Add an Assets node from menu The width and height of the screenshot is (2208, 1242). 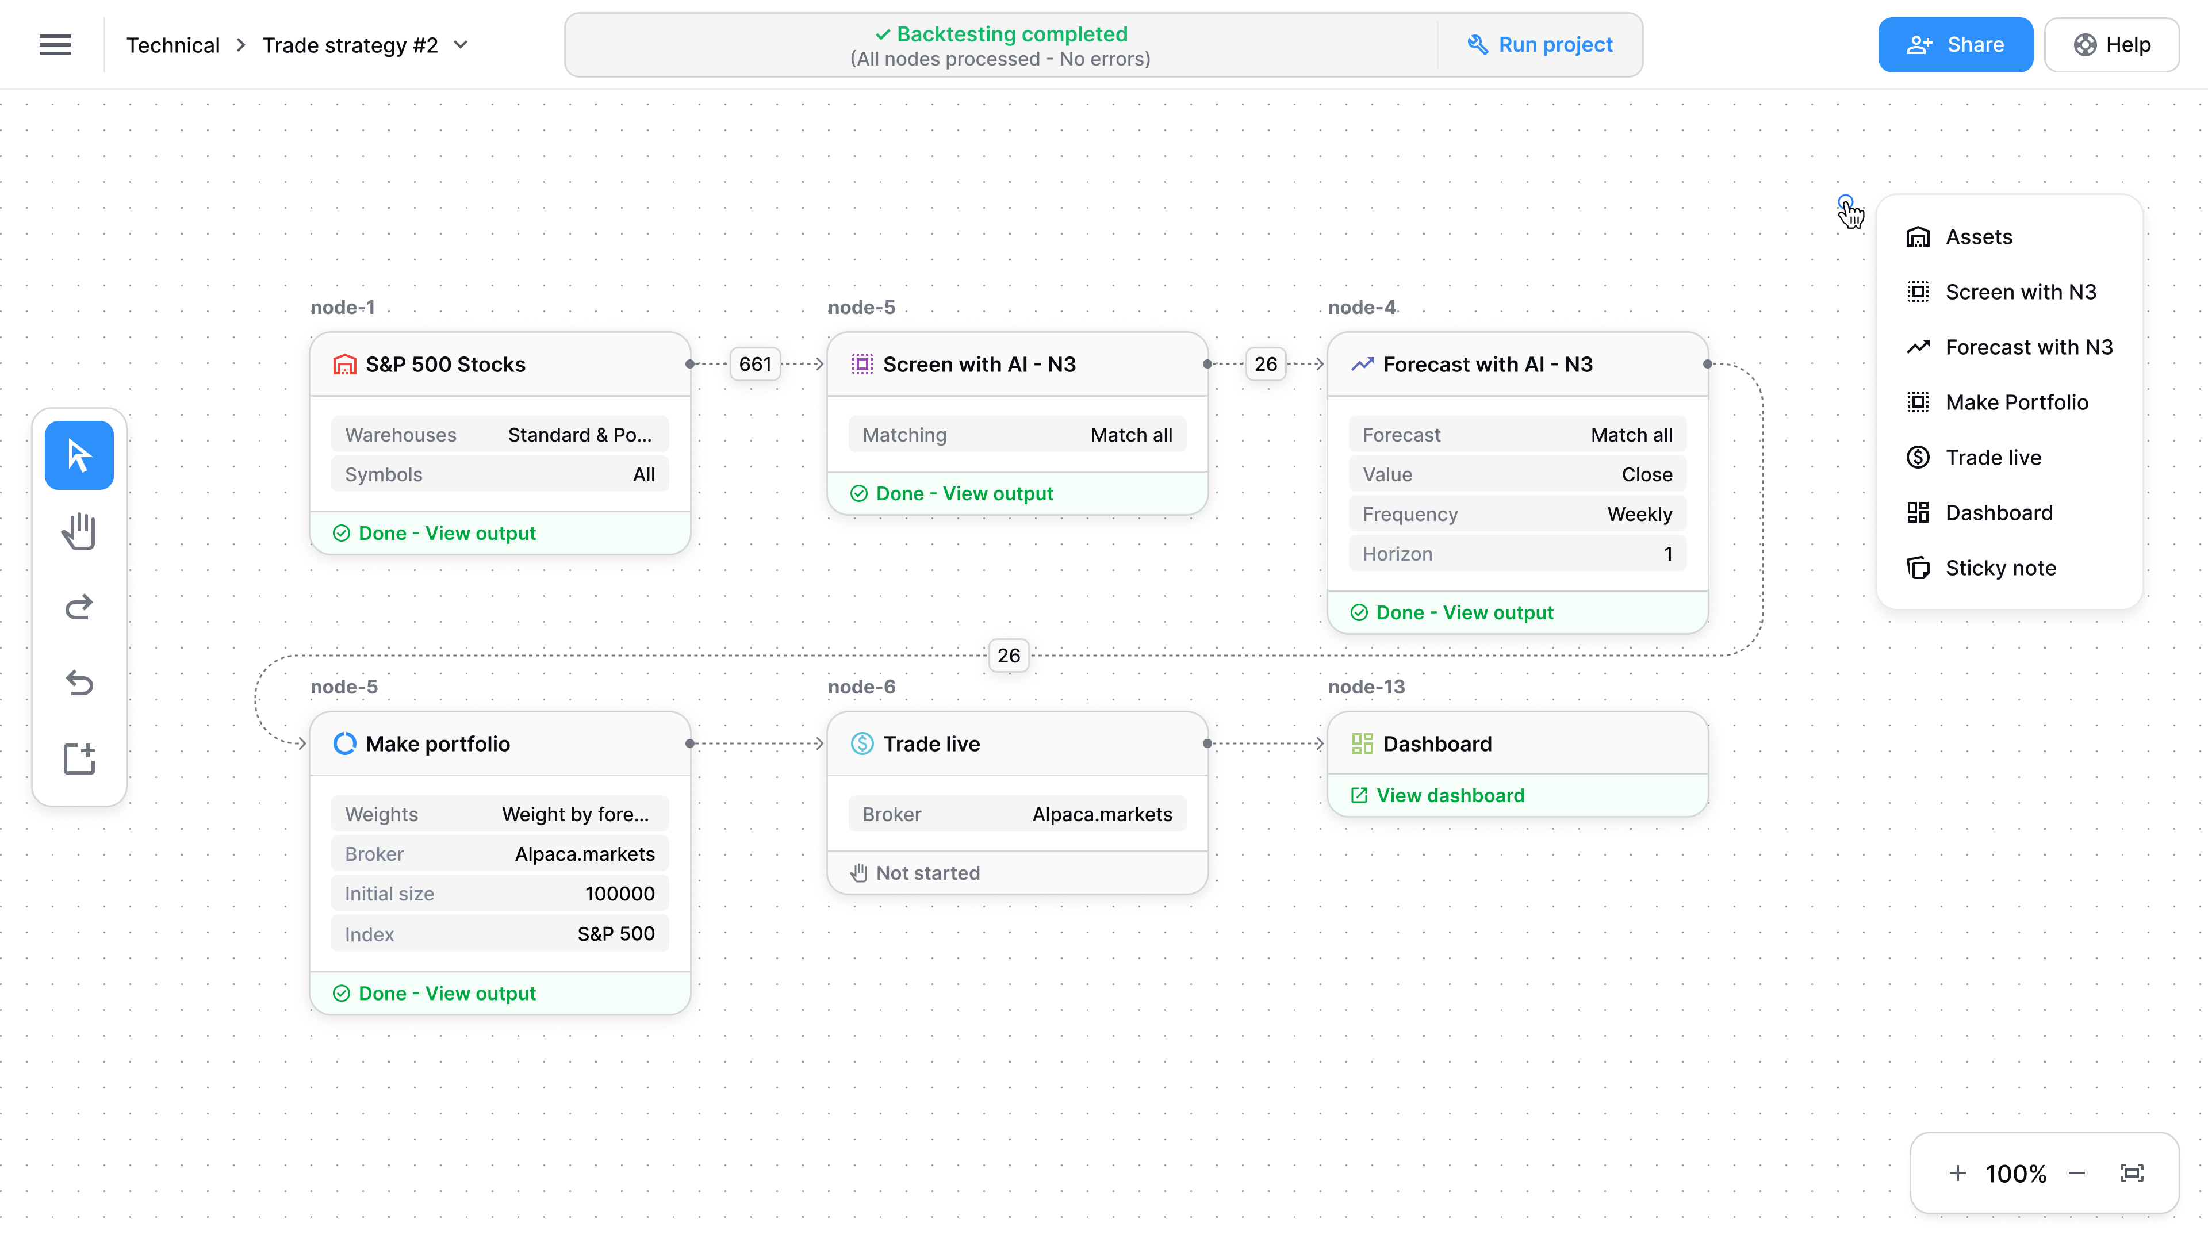1978,236
